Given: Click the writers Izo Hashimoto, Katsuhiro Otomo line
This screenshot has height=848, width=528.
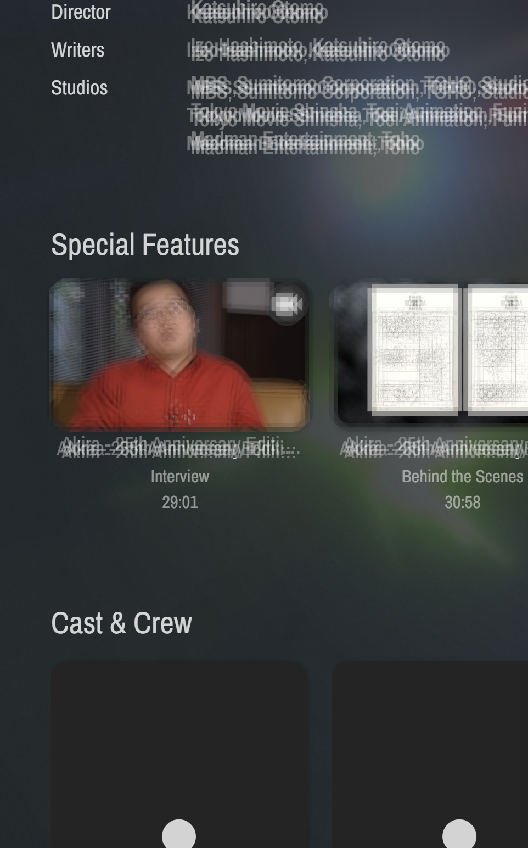Looking at the screenshot, I should click(318, 49).
